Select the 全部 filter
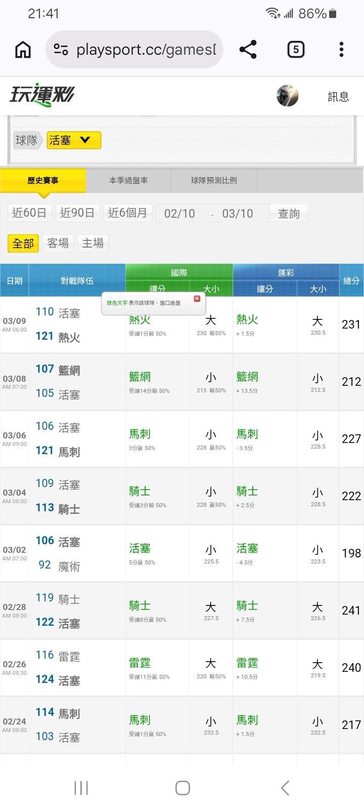This screenshot has height=810, width=364. tap(23, 244)
